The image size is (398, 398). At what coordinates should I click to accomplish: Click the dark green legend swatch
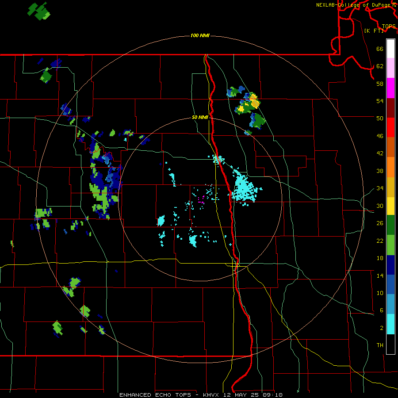390,225
